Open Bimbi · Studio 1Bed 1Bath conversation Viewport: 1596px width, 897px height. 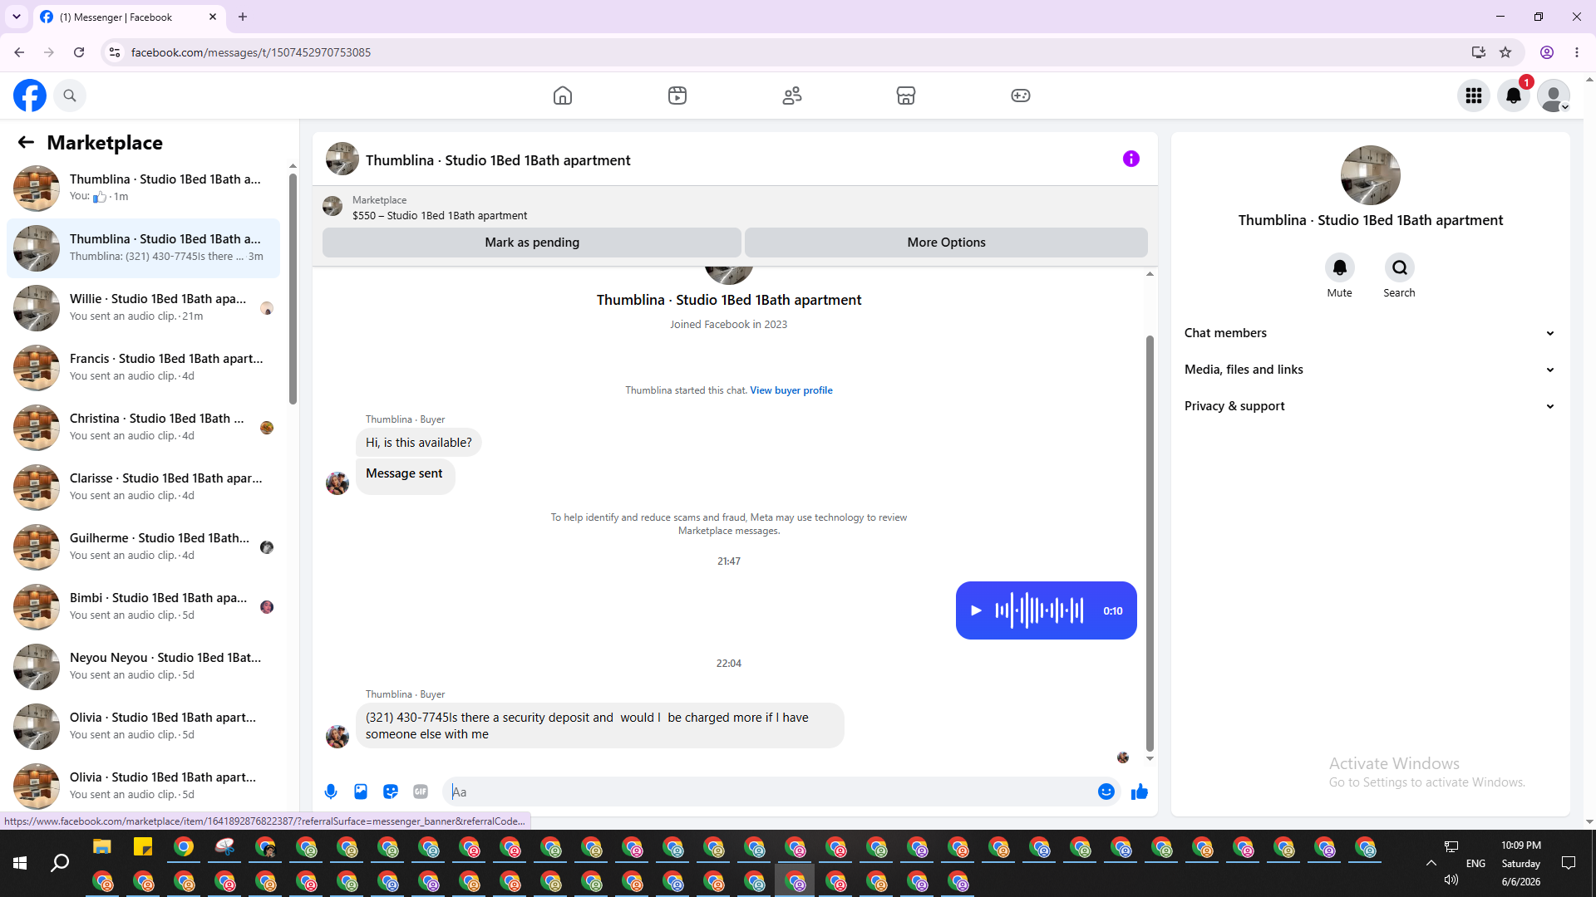pyautogui.click(x=143, y=607)
